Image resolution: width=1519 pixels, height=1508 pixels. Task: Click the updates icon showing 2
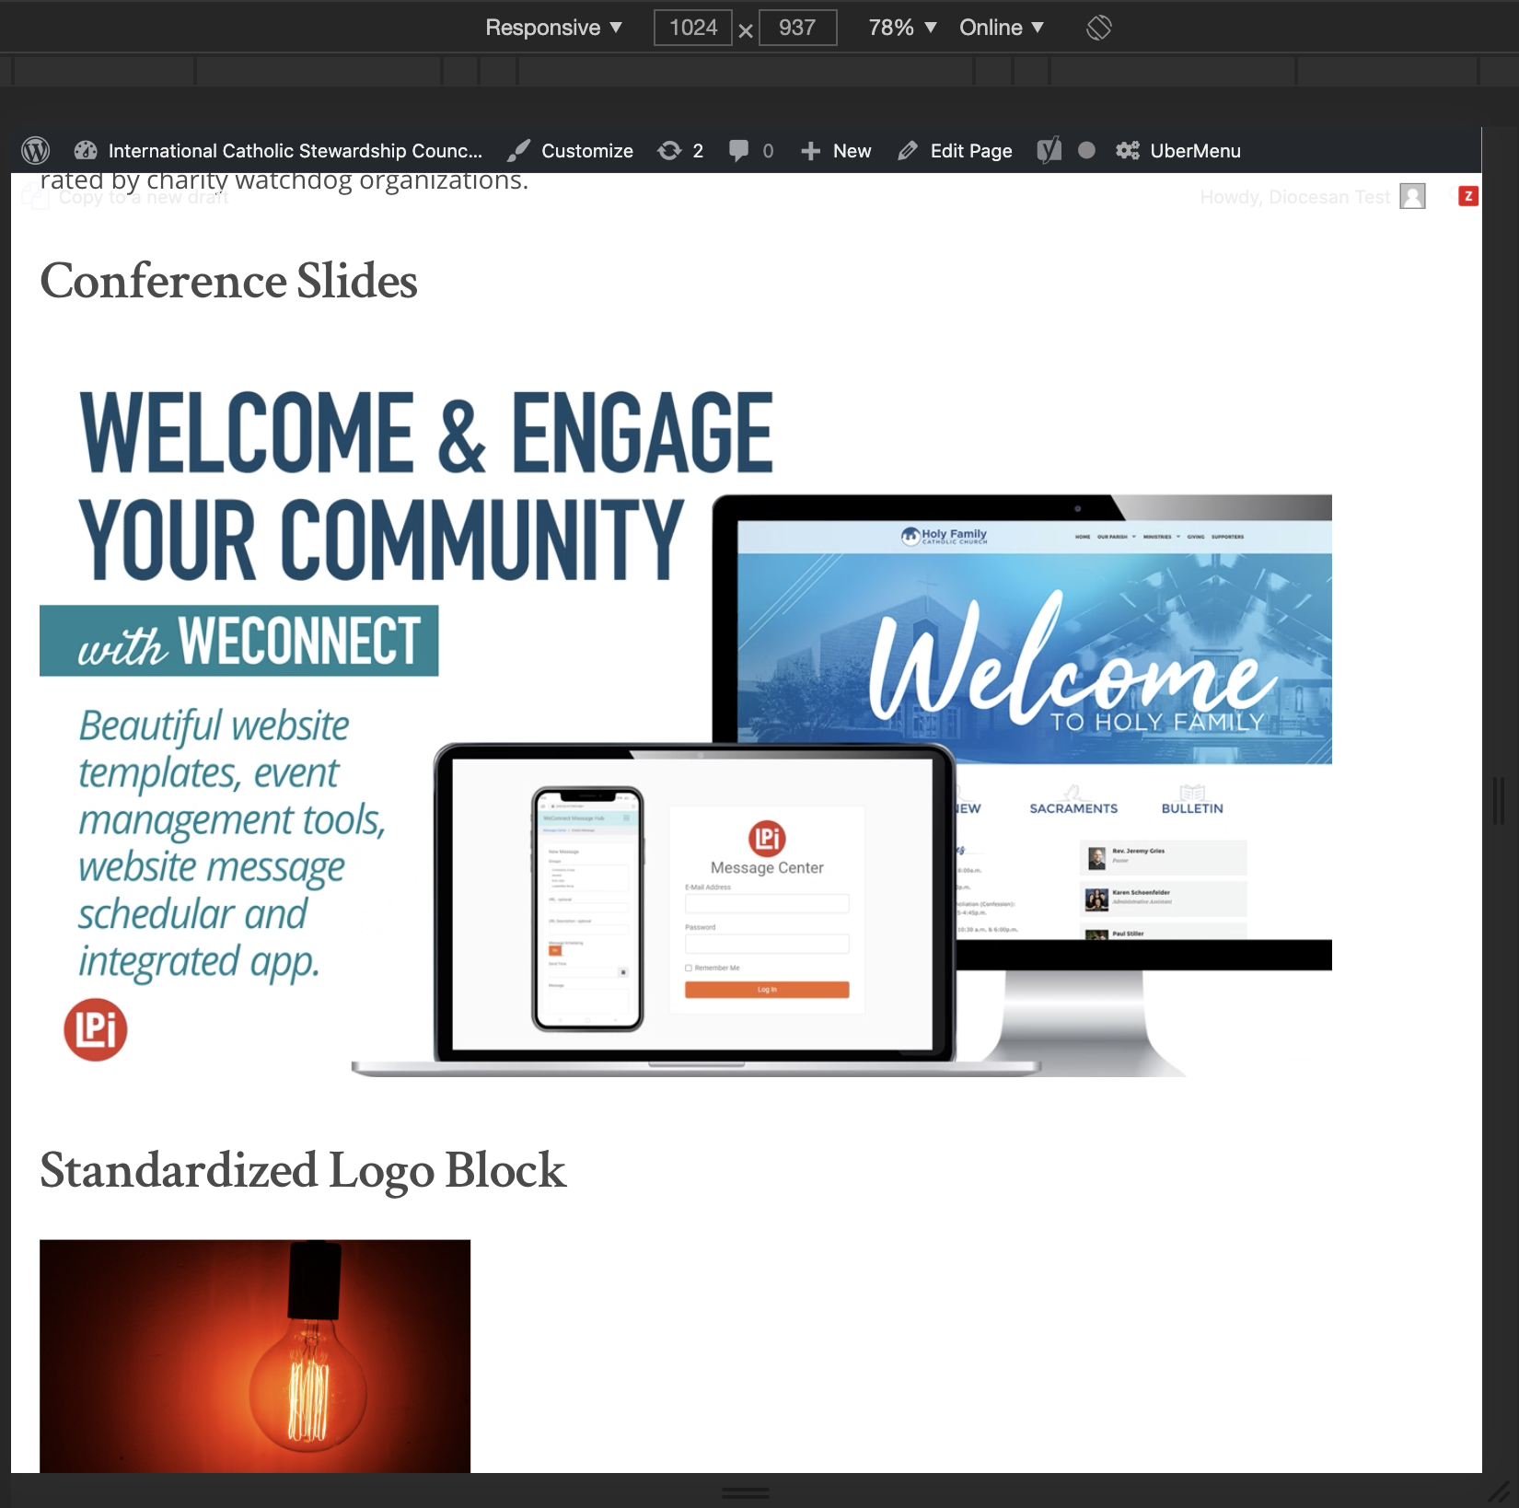680,151
